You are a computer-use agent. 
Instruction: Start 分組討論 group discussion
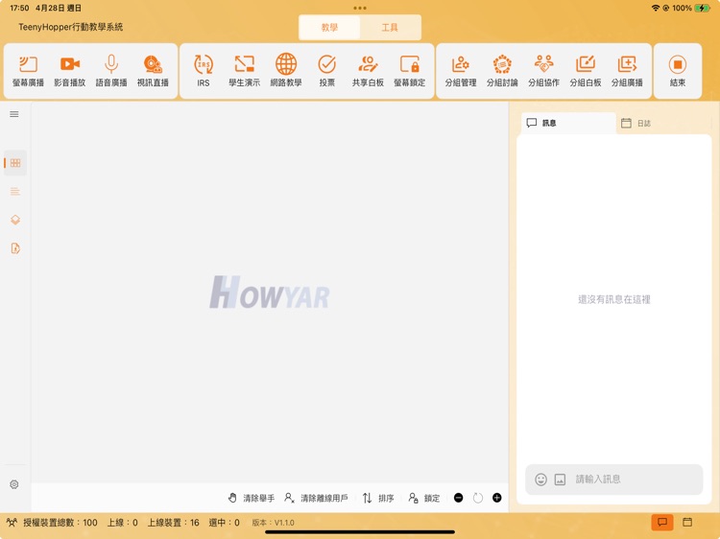(x=502, y=71)
